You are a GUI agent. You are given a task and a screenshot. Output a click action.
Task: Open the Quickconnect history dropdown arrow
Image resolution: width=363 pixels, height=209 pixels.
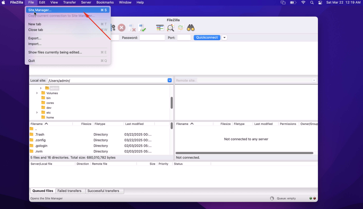[x=224, y=38]
